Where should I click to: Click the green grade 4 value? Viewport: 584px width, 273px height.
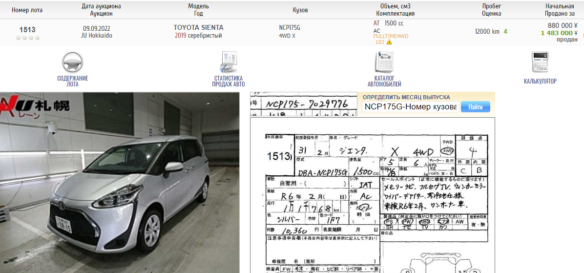coord(505,32)
